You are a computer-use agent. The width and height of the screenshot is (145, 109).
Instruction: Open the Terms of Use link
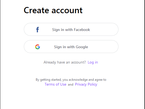[55, 84]
